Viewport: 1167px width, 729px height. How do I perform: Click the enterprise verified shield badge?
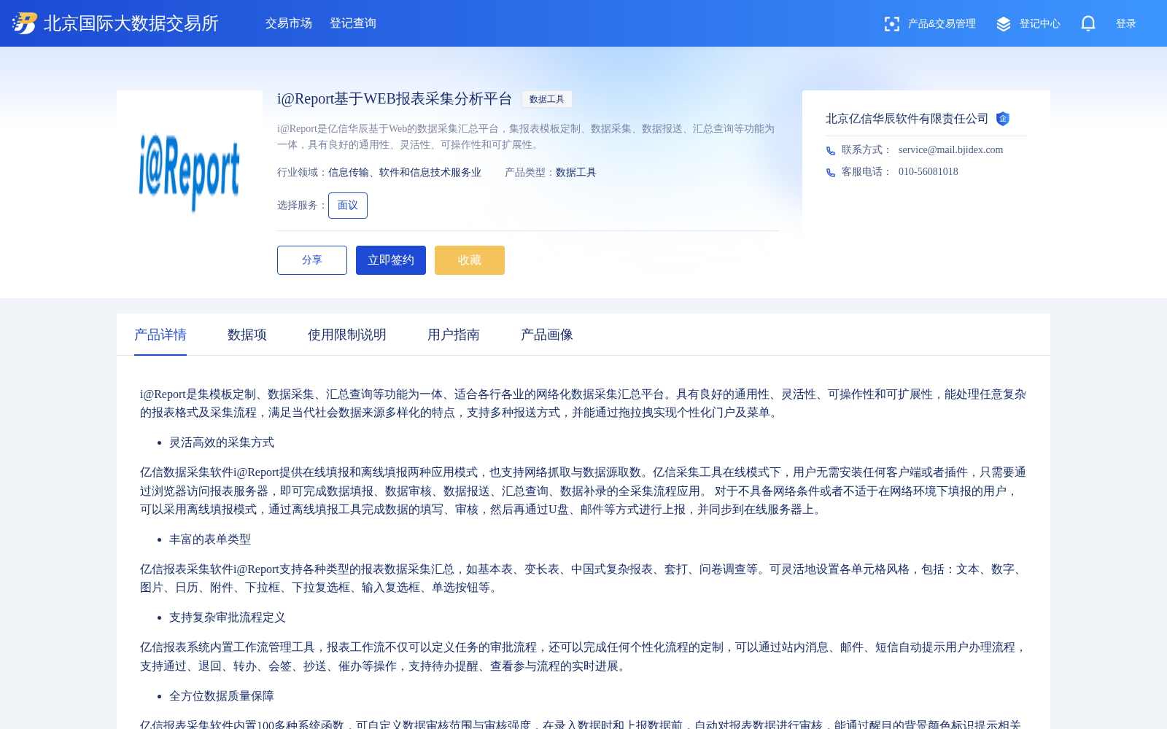click(1003, 119)
